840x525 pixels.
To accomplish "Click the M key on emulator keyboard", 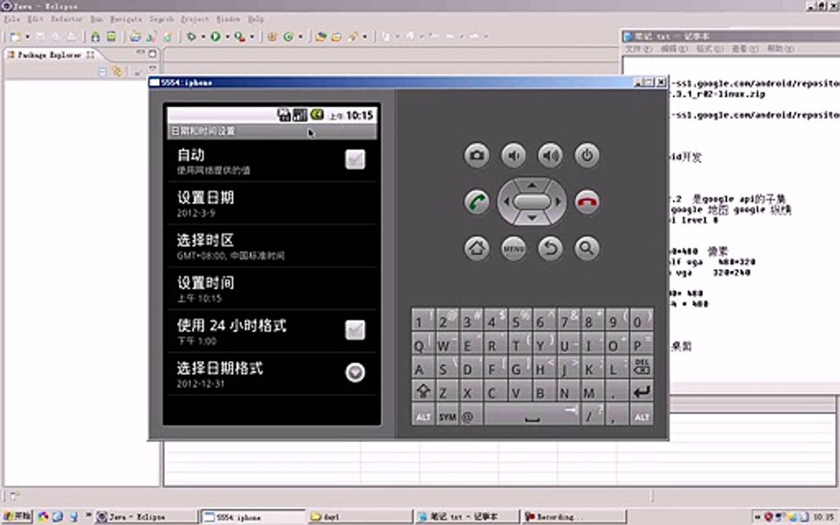I will click(x=592, y=392).
